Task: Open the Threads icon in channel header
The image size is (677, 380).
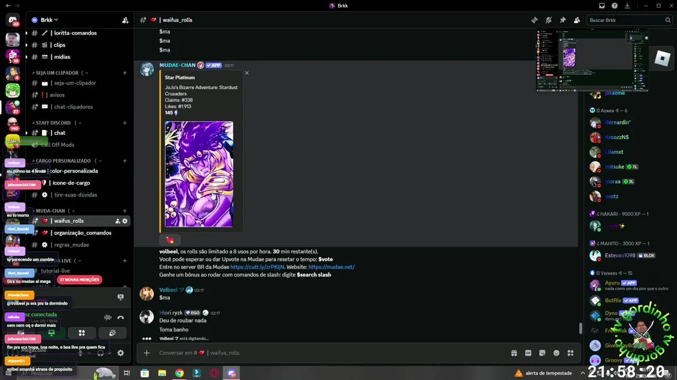Action: [x=535, y=20]
